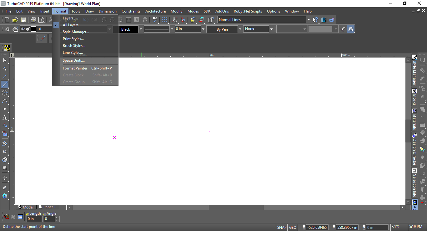Toggle the Angle lock icon

[45, 214]
